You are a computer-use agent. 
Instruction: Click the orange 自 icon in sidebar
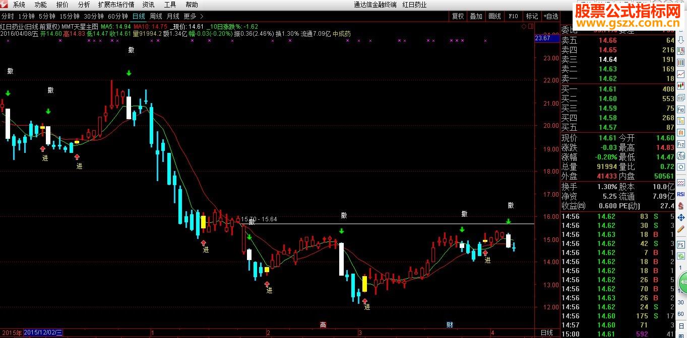[x=681, y=132]
